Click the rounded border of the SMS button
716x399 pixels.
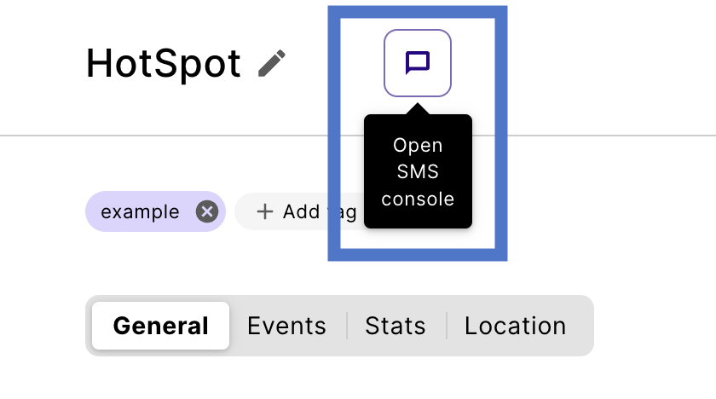pos(385,62)
